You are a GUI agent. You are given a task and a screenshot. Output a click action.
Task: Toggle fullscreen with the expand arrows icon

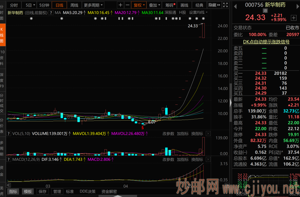(x=226, y=5)
